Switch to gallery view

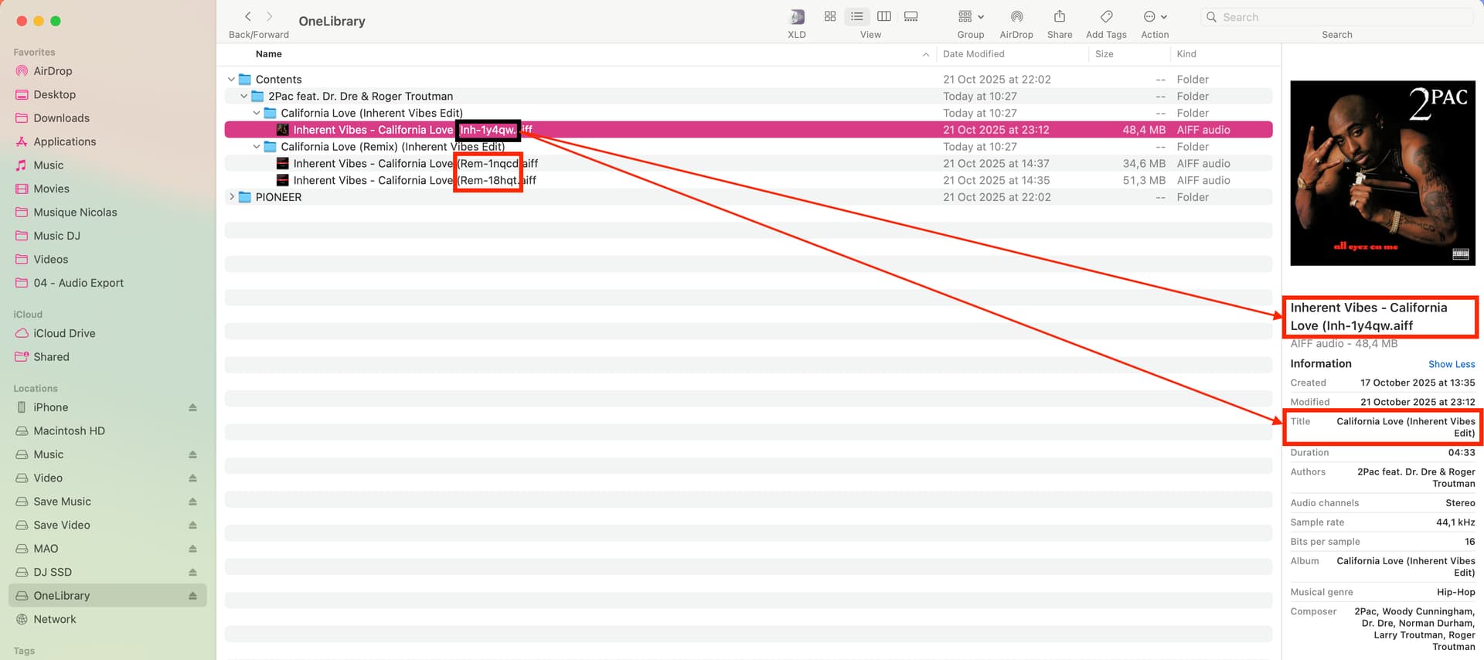tap(911, 16)
